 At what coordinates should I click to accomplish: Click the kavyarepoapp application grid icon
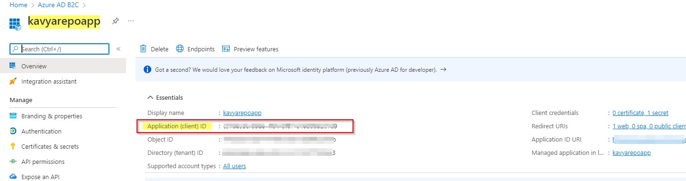tap(15, 25)
